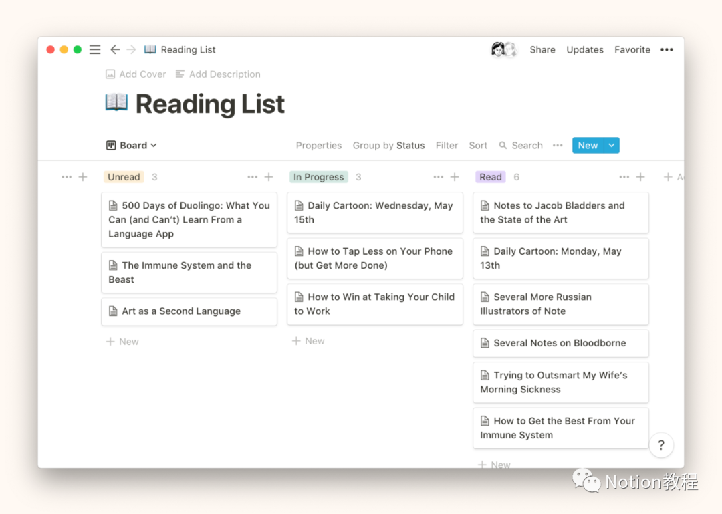
Task: Open the toolbar three-dot menu beside Search
Action: (558, 146)
